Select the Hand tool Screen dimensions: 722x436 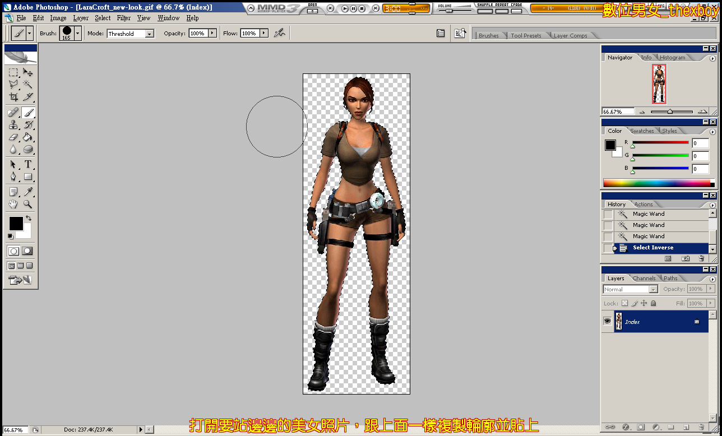click(13, 205)
